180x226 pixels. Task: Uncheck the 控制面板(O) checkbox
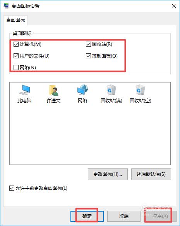pyautogui.click(x=88, y=56)
